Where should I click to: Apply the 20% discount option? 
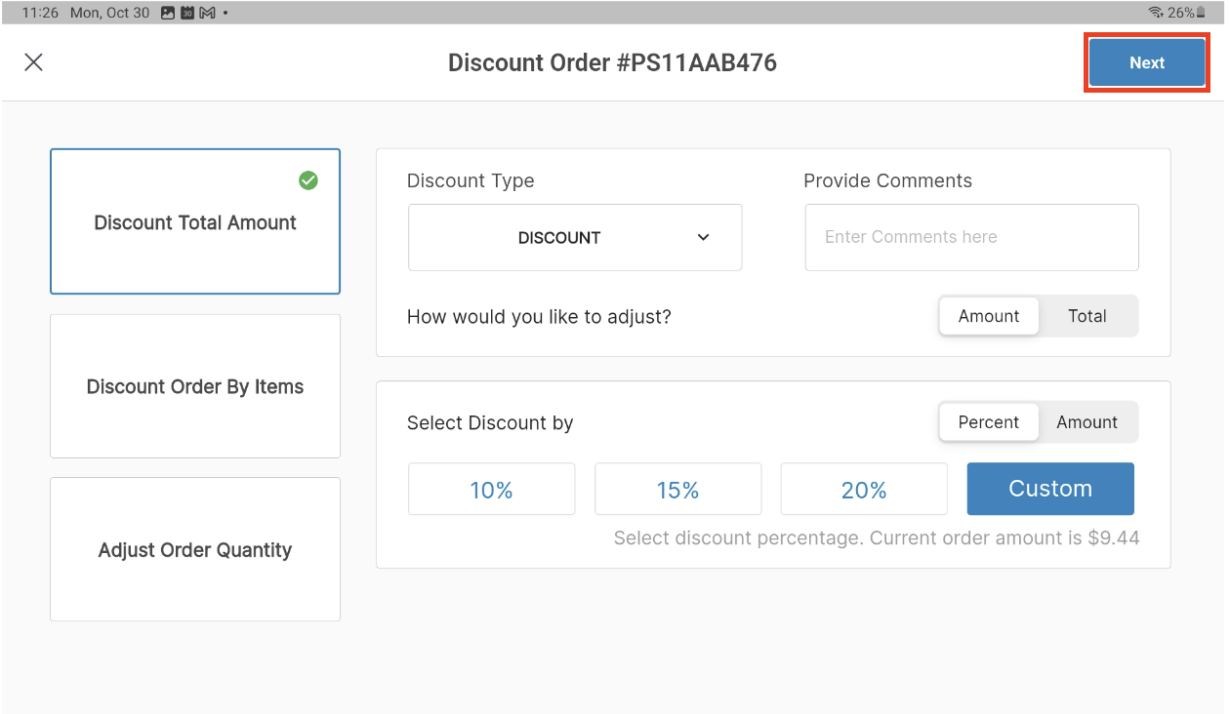tap(864, 490)
